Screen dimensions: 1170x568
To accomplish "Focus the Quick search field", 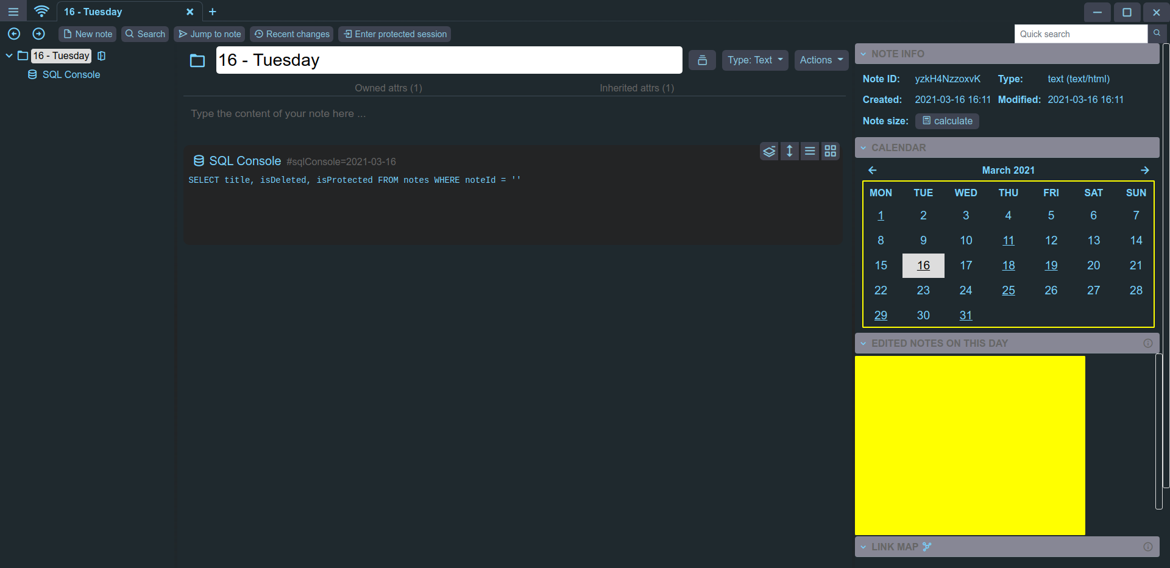I will point(1080,34).
